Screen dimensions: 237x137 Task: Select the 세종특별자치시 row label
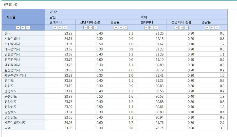(x=15, y=75)
